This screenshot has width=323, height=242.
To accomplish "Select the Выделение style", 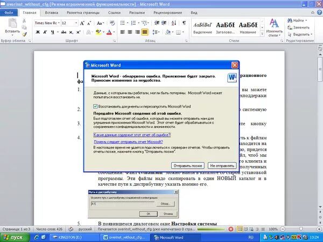I will (202, 28).
